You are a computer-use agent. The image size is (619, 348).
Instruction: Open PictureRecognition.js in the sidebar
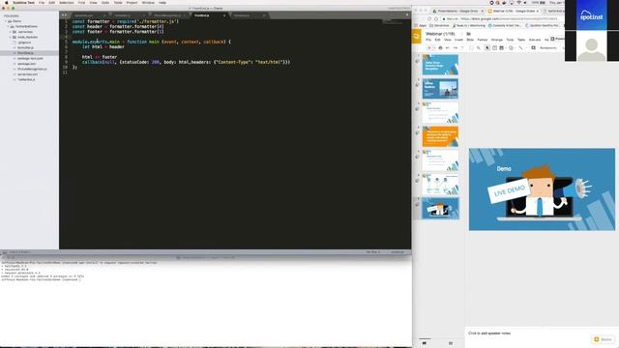click(x=32, y=69)
